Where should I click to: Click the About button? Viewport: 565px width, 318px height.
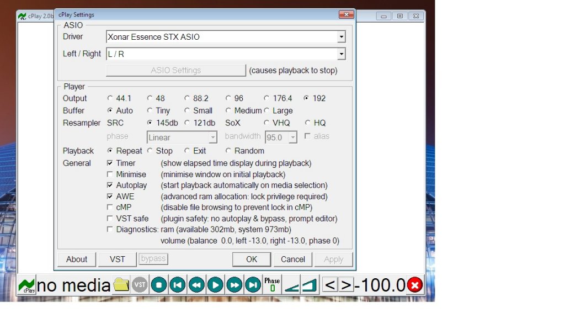click(x=76, y=259)
